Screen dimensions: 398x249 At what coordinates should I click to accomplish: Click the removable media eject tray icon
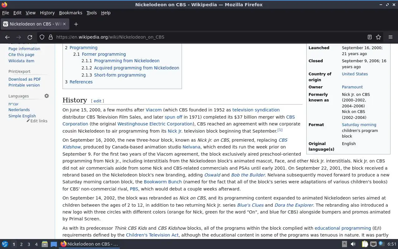344,244
